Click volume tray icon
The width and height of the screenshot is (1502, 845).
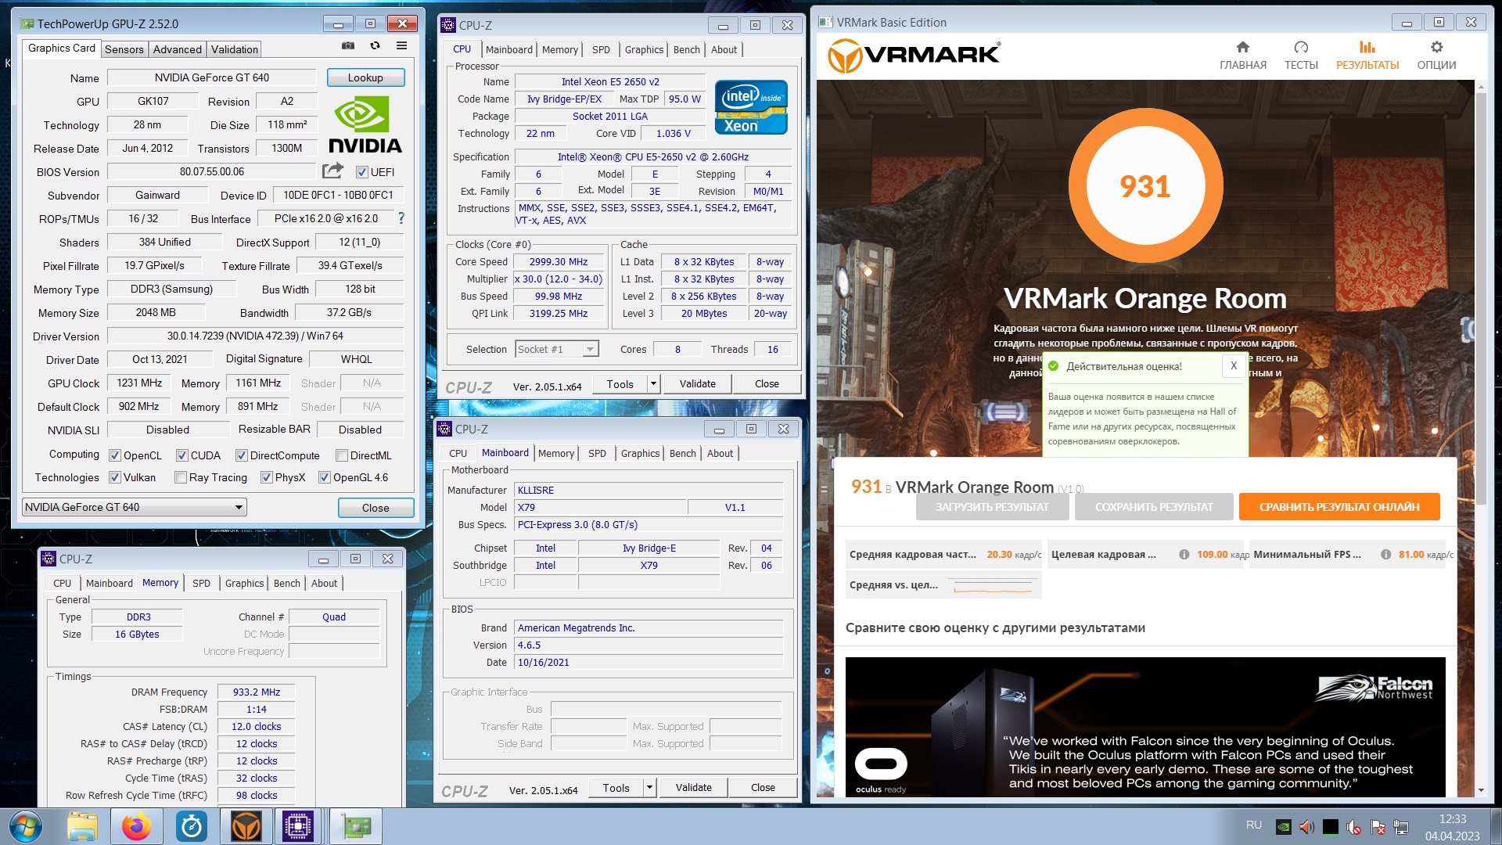click(1306, 827)
